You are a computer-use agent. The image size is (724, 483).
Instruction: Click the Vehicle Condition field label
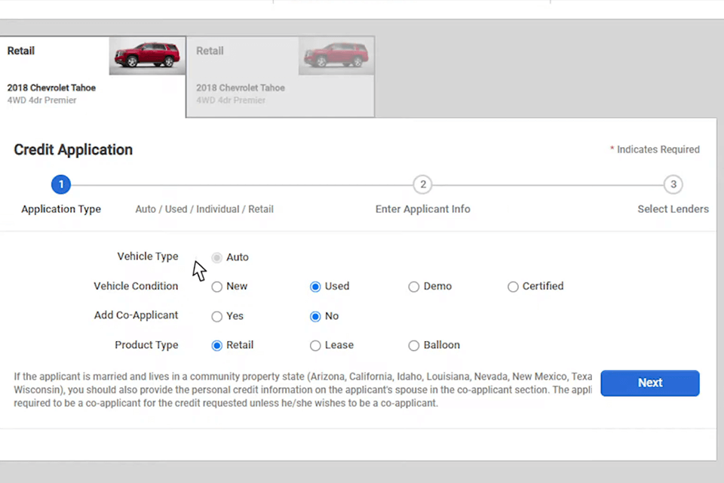136,286
